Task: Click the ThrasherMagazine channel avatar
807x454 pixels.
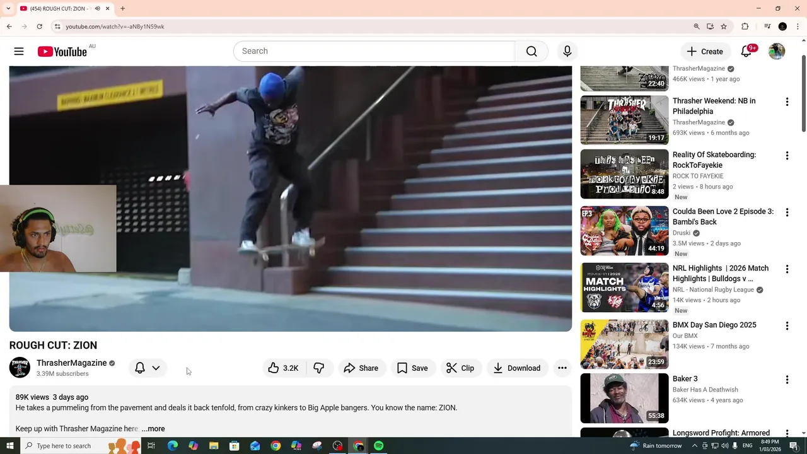Action: (20, 368)
